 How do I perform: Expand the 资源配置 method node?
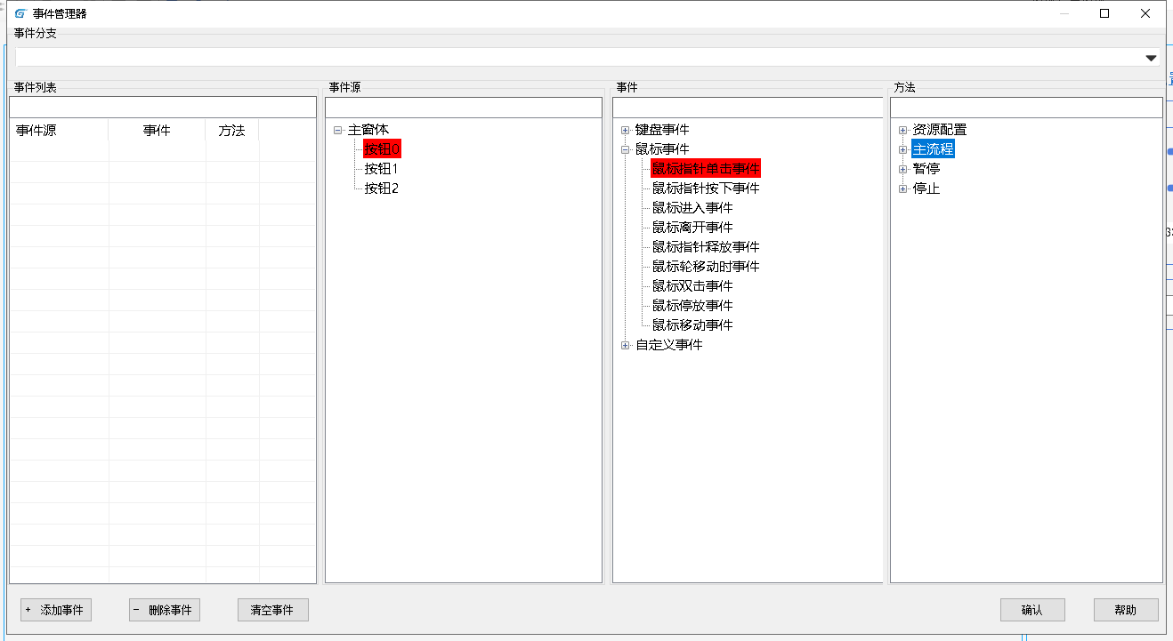pyautogui.click(x=903, y=130)
